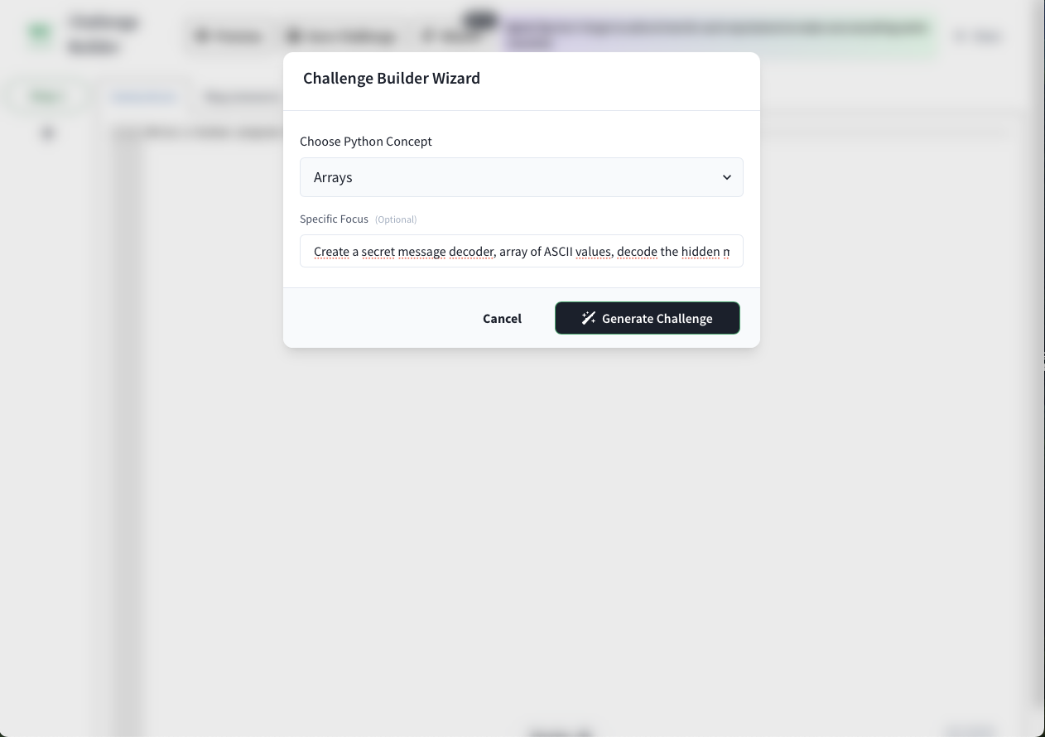Cancel the Challenge Builder Wizard

click(x=502, y=318)
